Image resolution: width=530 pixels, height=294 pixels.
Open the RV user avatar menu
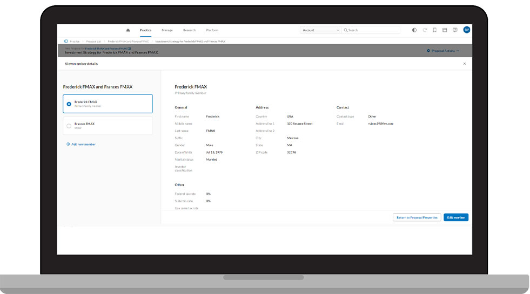(466, 30)
